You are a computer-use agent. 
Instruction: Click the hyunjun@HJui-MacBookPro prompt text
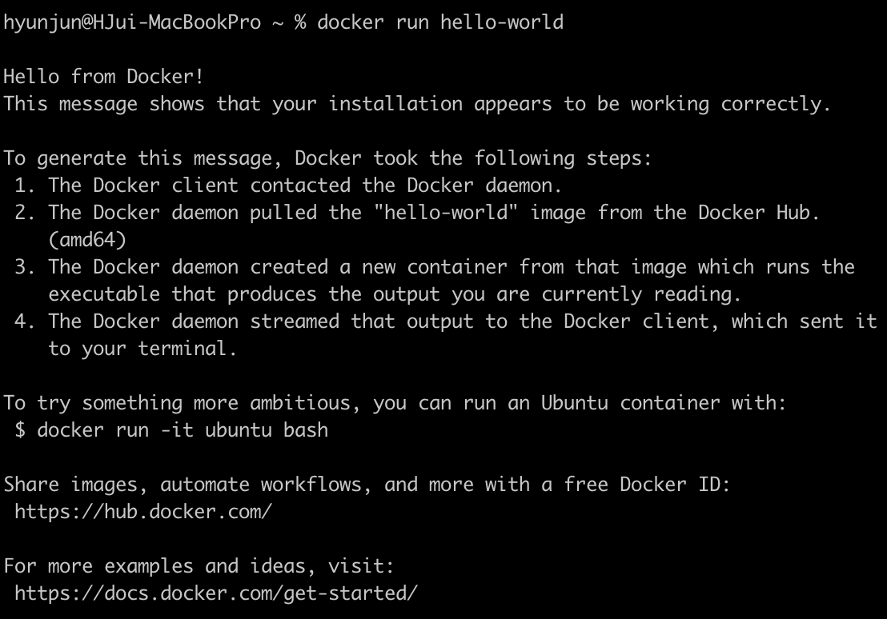point(132,22)
